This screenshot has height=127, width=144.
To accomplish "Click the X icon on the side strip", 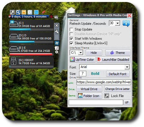I will point(57,25).
